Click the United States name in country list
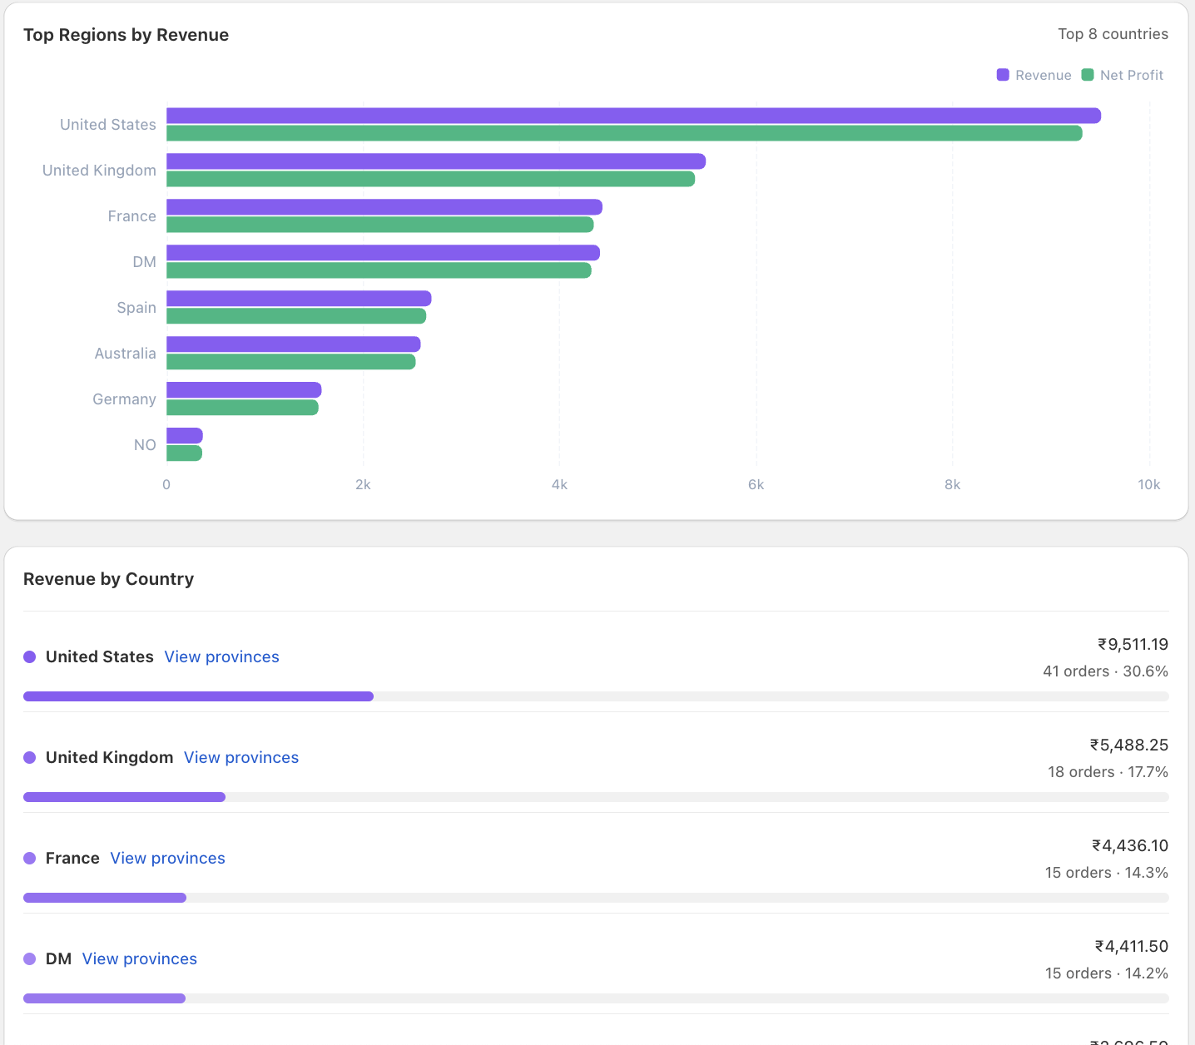Screen dimensions: 1195x1045 (100, 656)
